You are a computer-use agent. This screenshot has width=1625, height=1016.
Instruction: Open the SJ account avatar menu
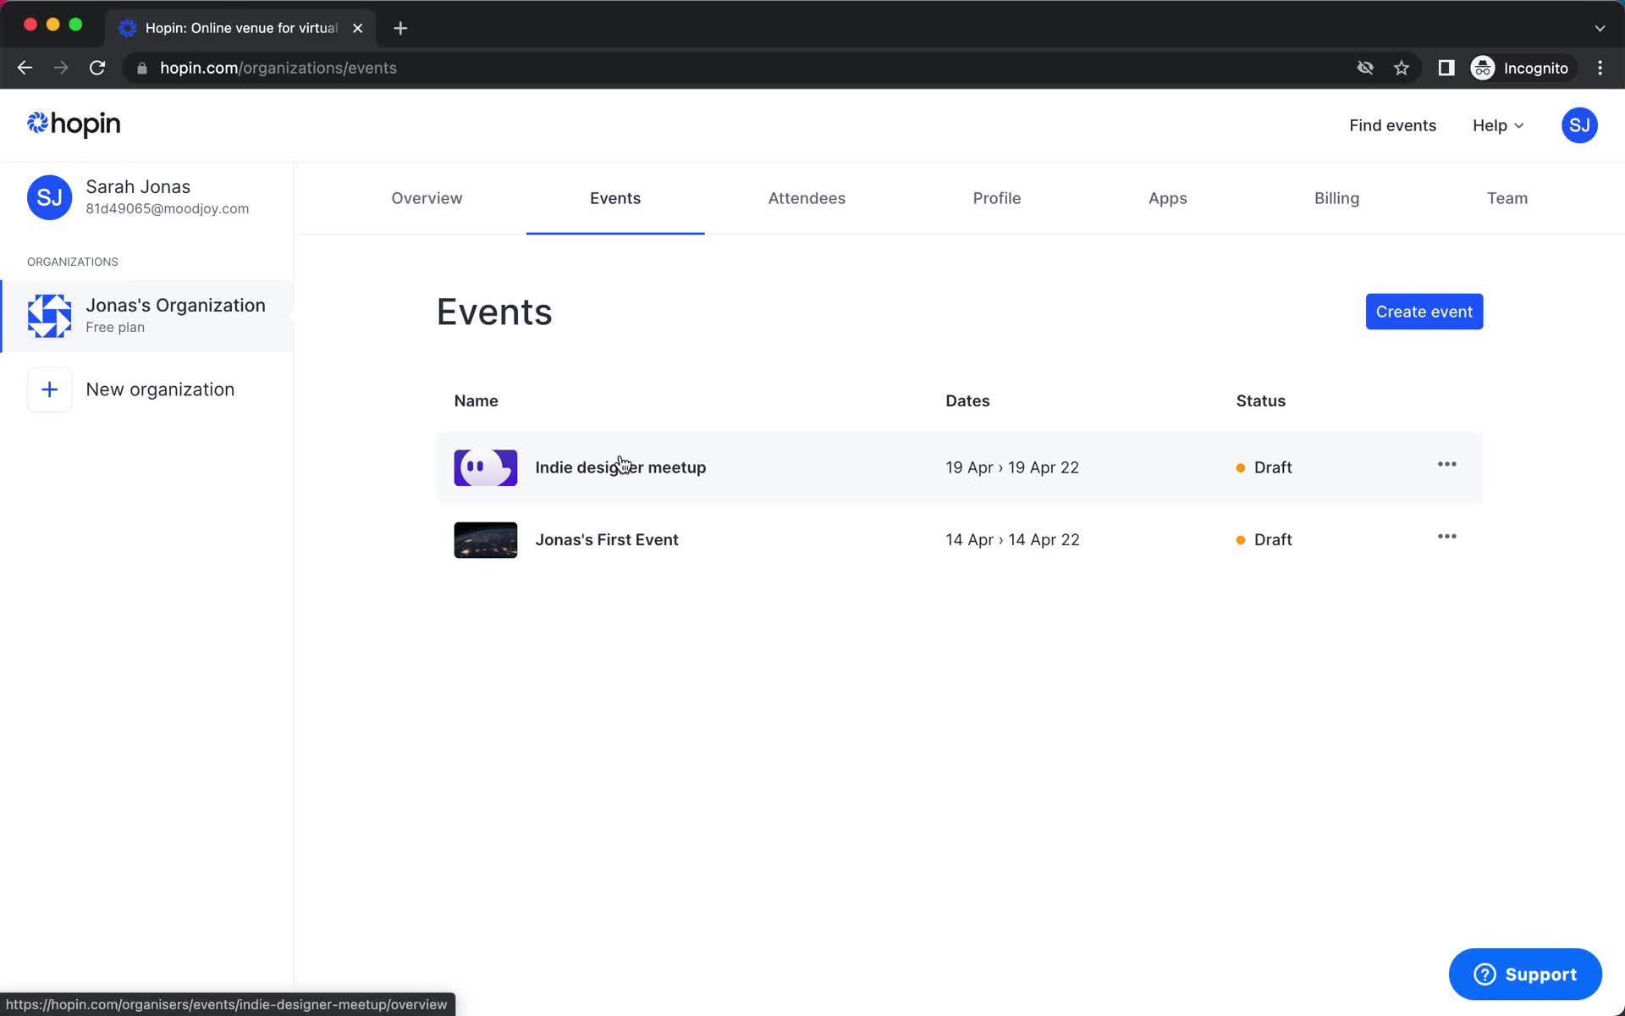1578,125
